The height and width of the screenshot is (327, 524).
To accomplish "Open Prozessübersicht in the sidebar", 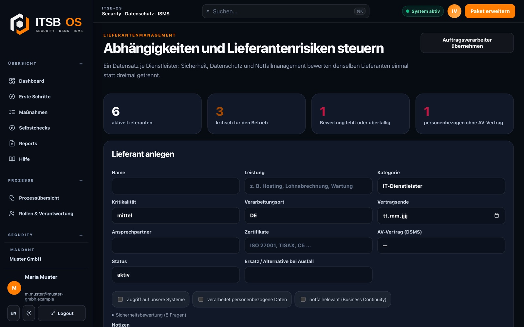I will [x=46, y=198].
